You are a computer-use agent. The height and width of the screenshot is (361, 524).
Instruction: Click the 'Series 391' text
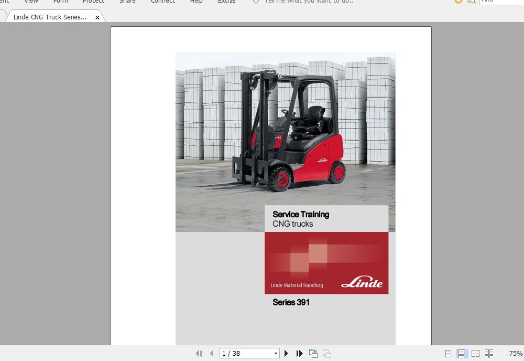tap(291, 302)
